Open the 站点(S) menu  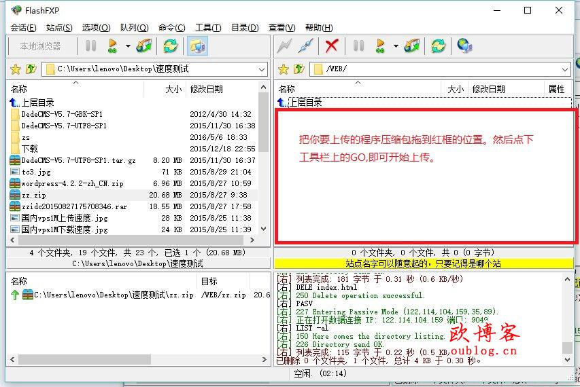click(59, 28)
